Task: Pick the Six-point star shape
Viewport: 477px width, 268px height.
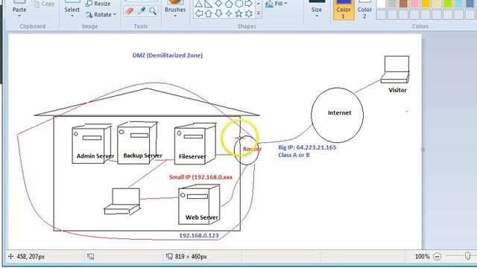Action: [249, 13]
